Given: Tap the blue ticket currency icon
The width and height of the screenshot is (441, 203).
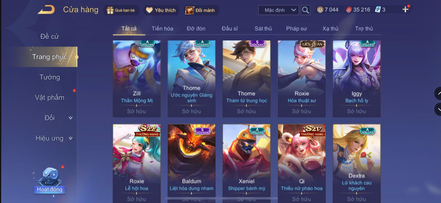Looking at the screenshot, I should [378, 10].
